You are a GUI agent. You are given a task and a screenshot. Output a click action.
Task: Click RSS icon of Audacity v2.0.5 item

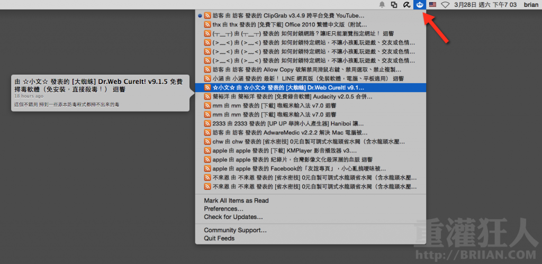point(207,96)
